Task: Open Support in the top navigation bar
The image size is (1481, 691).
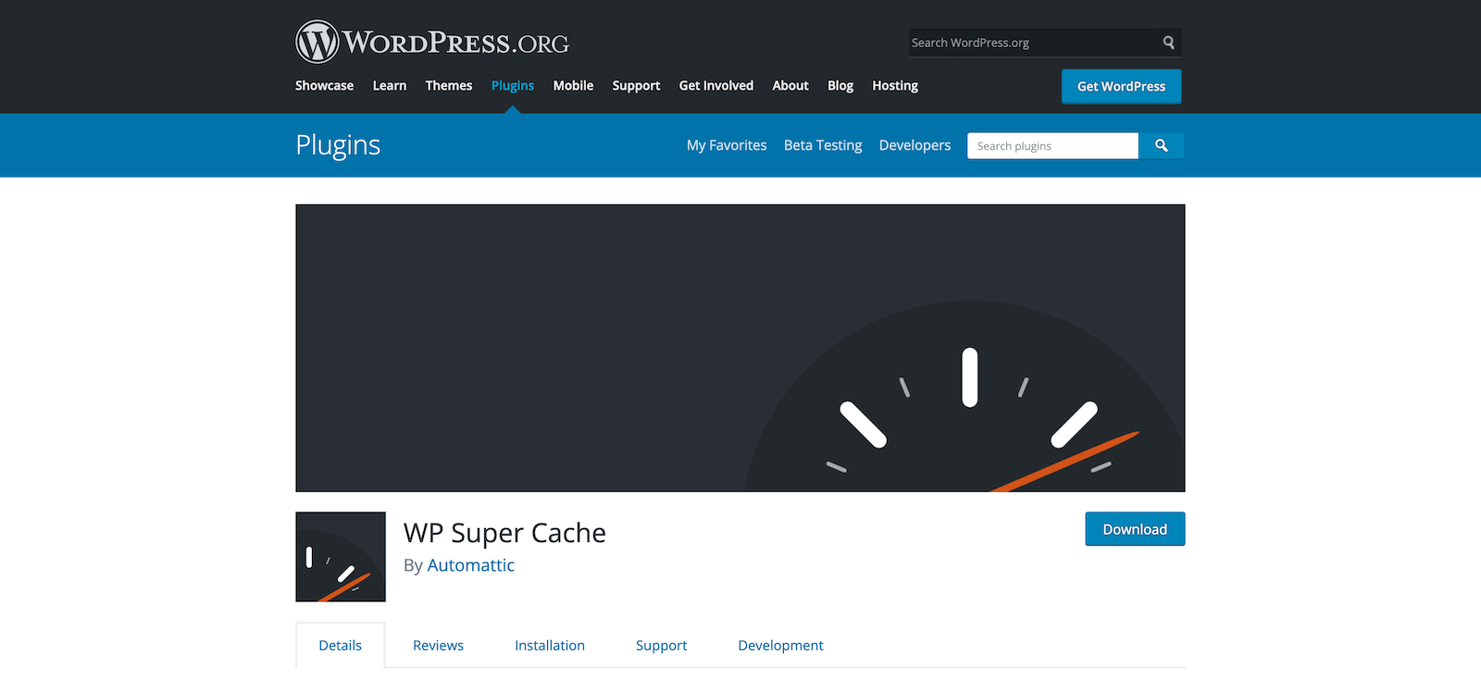Action: coord(636,85)
